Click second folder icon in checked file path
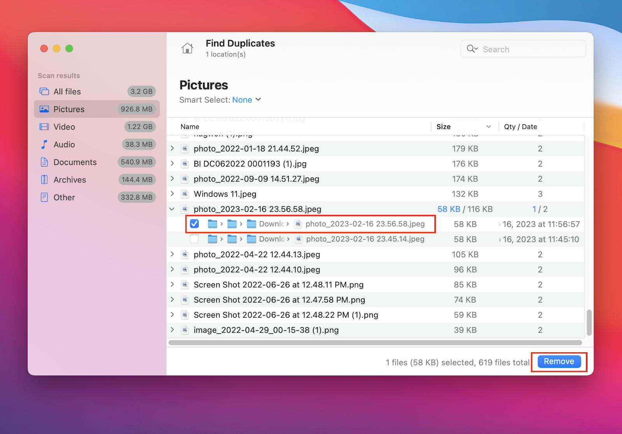Screen dimensions: 622x434 (232, 224)
